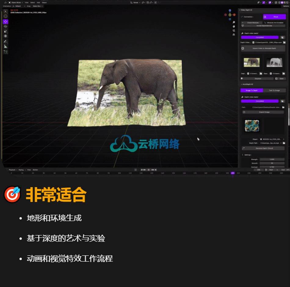Activate the highlighted Move tool

point(5,22)
